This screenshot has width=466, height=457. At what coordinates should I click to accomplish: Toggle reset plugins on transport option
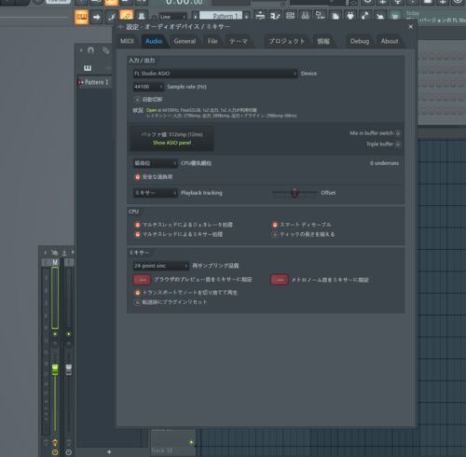tap(138, 302)
